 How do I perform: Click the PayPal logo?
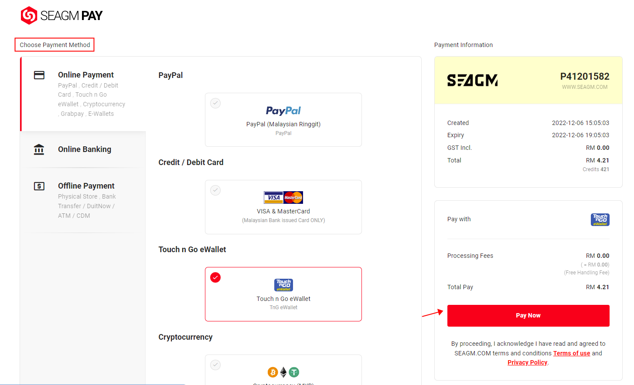point(283,111)
